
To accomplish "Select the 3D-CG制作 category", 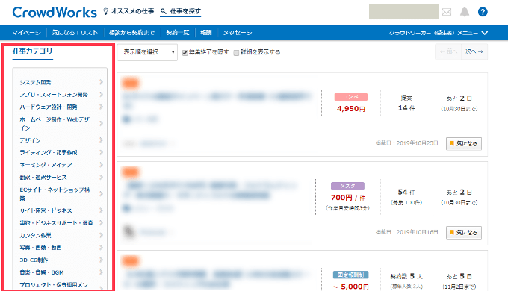I will [x=34, y=260].
